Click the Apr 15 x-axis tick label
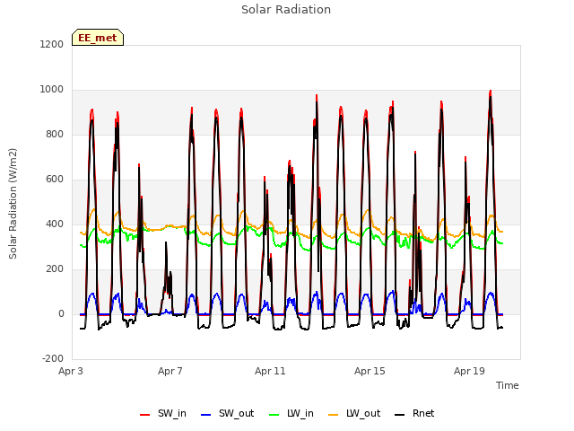Viewport: 574px width, 431px height. tap(370, 371)
